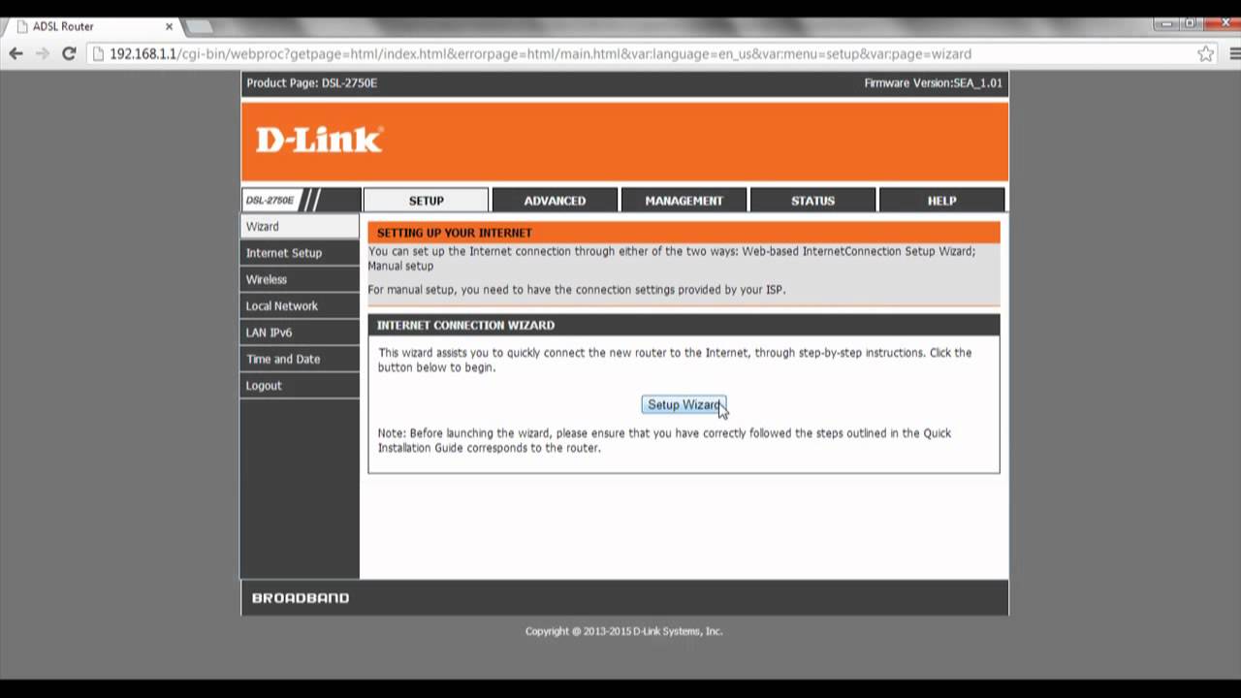Click the D-Link logo

319,140
